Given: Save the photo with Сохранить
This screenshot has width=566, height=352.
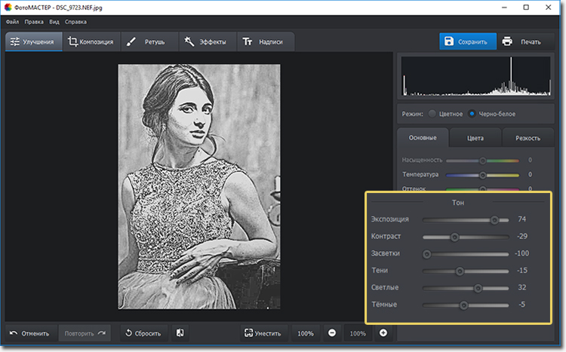Looking at the screenshot, I should [x=468, y=41].
